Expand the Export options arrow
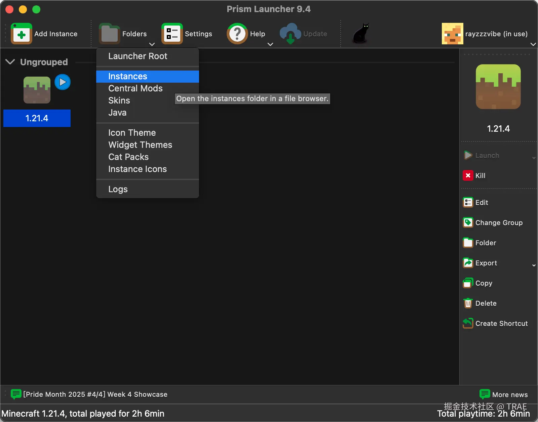Screen dimensions: 538x422 tap(534, 265)
